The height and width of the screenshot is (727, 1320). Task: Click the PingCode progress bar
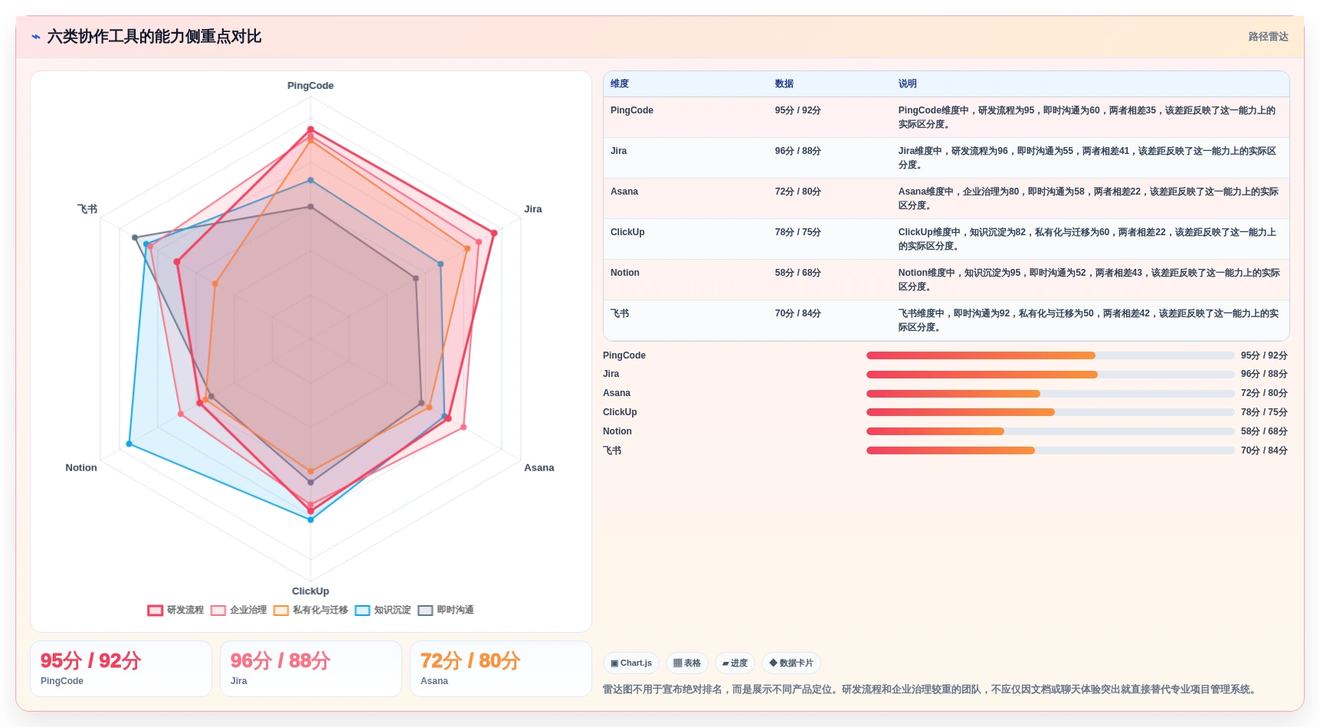(x=1050, y=355)
